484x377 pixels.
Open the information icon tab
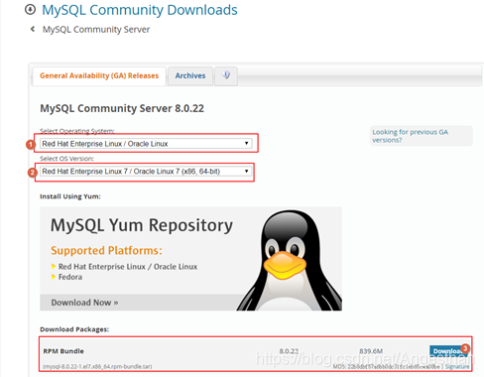pyautogui.click(x=226, y=75)
